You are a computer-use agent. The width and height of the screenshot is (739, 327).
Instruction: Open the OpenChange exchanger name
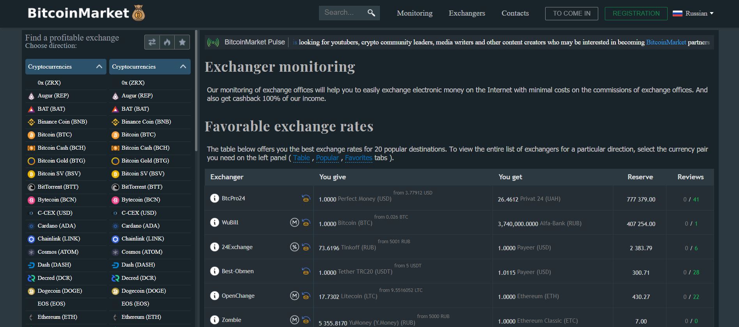point(238,296)
